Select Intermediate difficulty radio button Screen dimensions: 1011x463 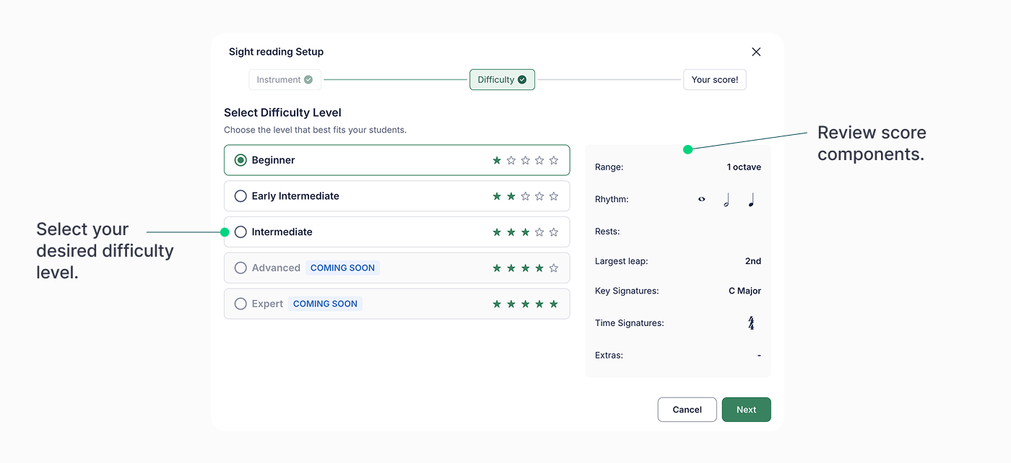coord(240,232)
